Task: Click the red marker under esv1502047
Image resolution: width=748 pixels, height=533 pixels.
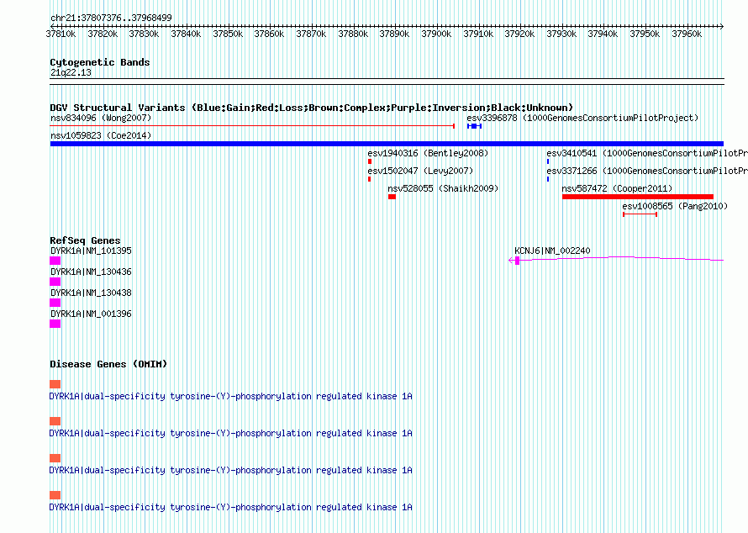Action: click(x=369, y=179)
